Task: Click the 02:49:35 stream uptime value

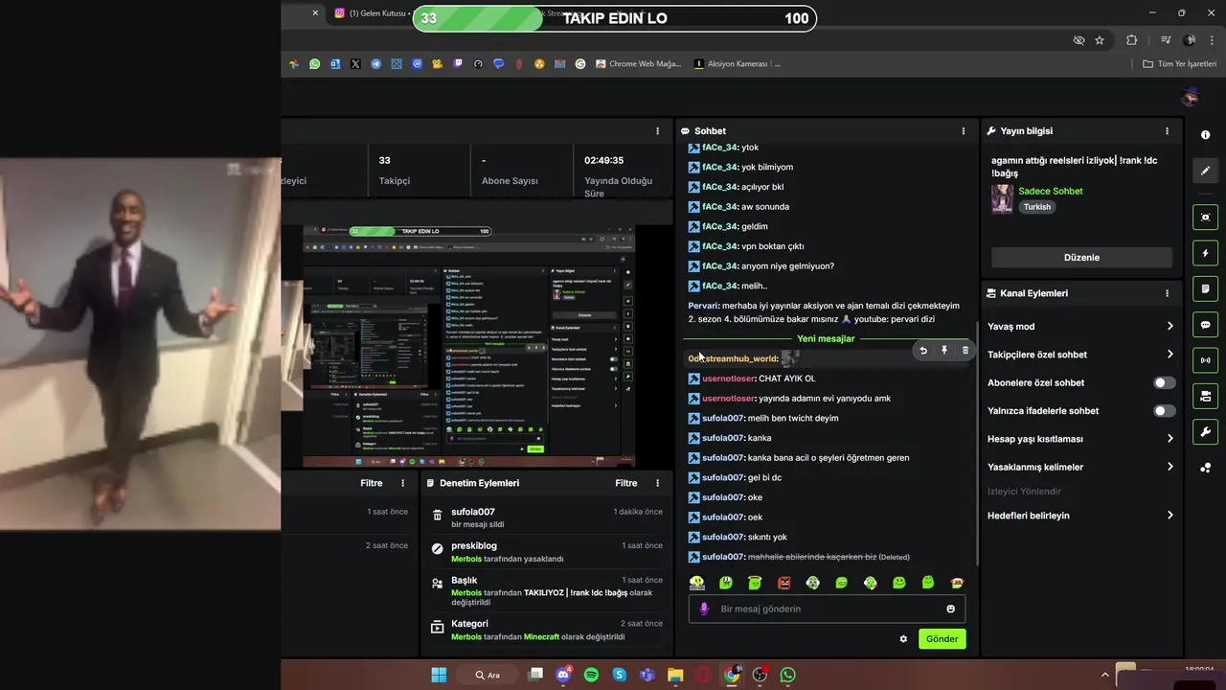Action: click(x=603, y=160)
